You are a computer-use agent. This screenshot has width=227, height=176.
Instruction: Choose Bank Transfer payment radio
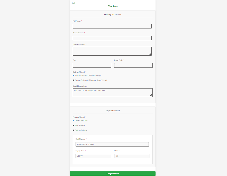pyautogui.click(x=74, y=125)
